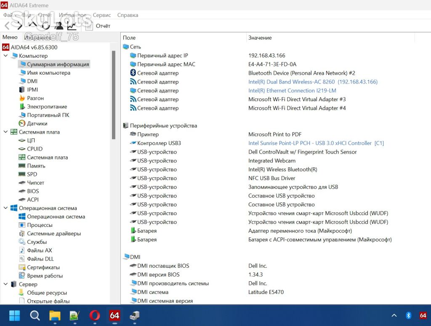
Task: Select the Суммарная информация tree item
Action: [54, 64]
